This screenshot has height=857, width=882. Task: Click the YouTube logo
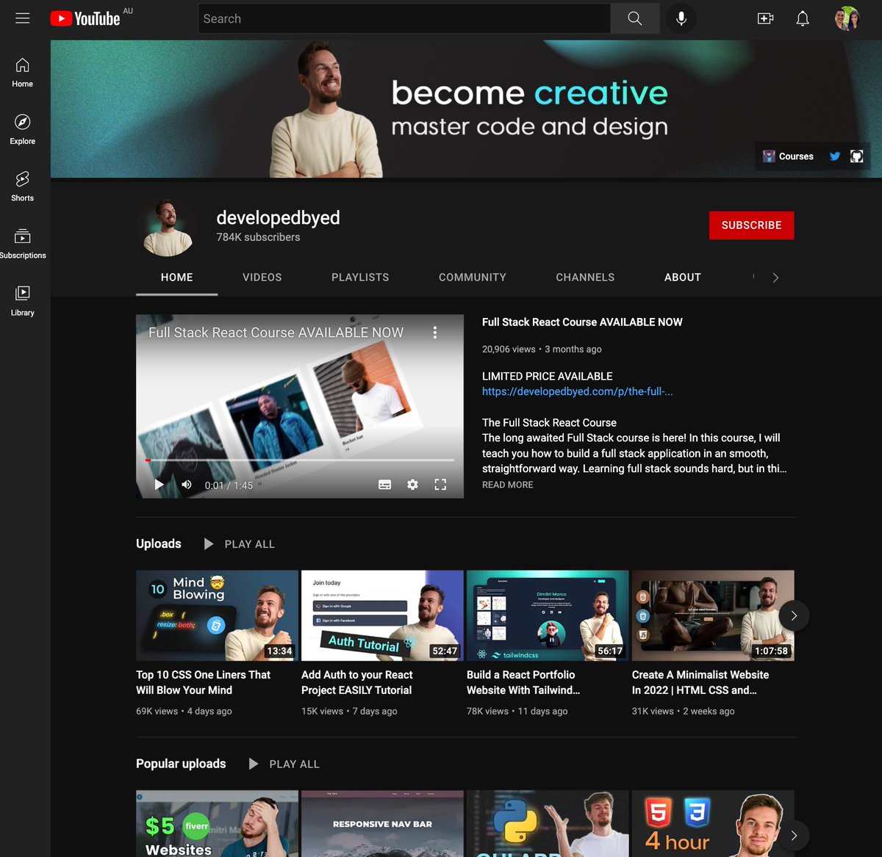tap(85, 18)
